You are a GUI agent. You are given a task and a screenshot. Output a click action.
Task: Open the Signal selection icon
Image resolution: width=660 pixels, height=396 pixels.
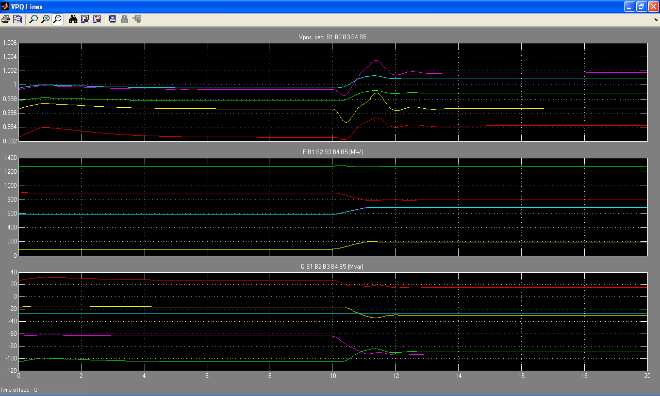[x=137, y=20]
